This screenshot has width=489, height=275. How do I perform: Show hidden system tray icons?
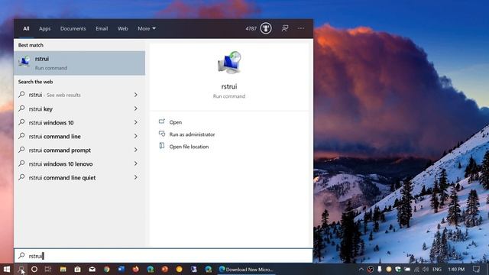tap(361, 269)
